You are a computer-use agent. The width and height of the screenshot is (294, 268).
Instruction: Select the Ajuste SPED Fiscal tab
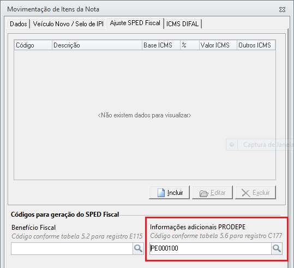click(x=135, y=23)
